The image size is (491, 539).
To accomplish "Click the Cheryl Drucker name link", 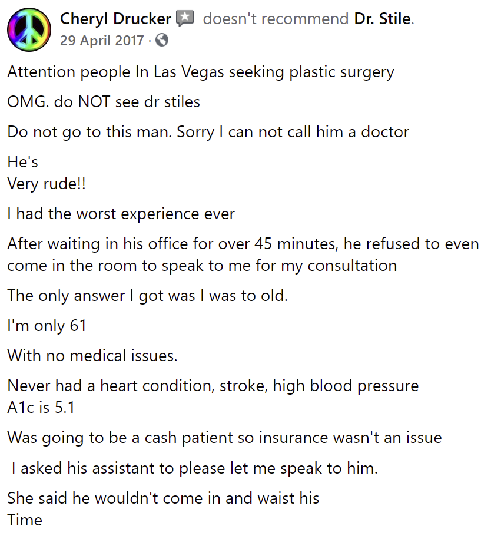I will pyautogui.click(x=115, y=19).
